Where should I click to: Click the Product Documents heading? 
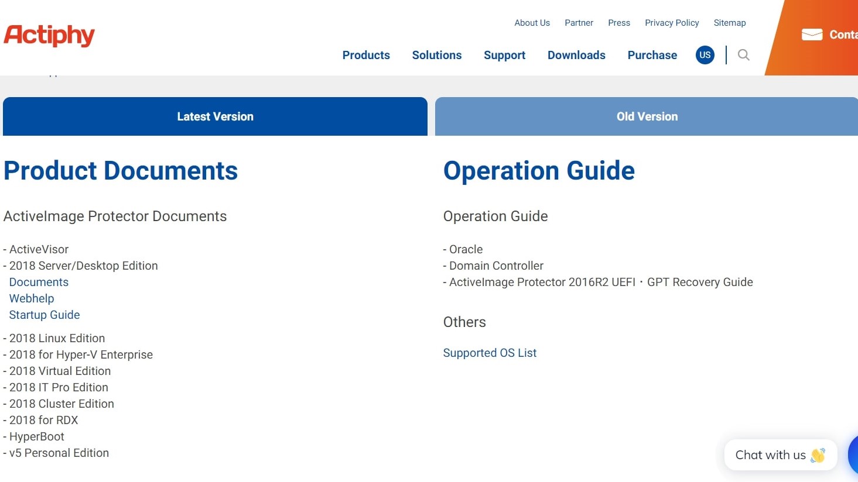point(121,171)
